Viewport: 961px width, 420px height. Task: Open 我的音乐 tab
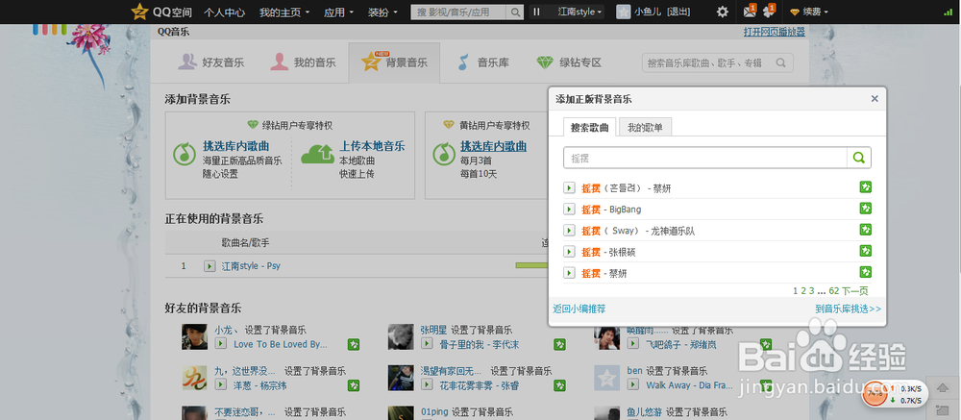[x=304, y=62]
